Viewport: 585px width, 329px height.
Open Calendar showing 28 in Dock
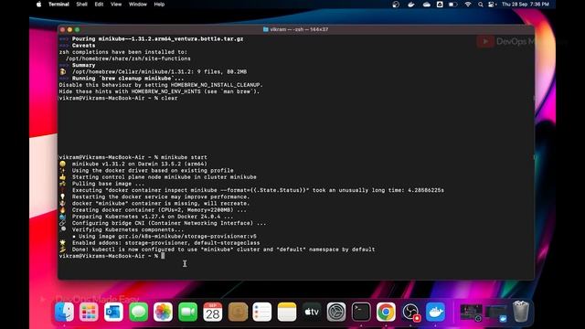click(x=213, y=312)
